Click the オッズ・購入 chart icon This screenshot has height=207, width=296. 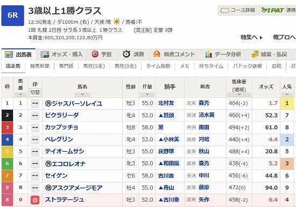pos(45,54)
